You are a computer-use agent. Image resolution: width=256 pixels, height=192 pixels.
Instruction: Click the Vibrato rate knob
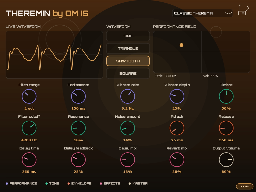click(x=128, y=96)
